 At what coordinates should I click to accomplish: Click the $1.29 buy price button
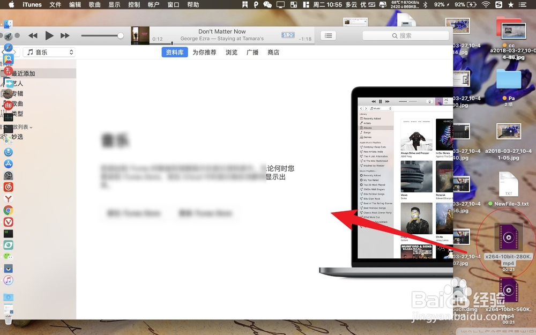tap(288, 35)
